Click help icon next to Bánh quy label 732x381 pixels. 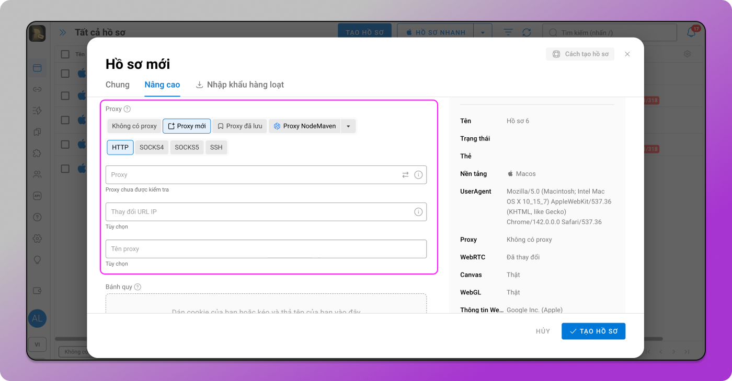tap(138, 287)
